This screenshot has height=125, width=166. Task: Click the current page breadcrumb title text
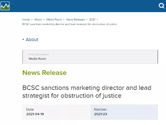pos(70,24)
